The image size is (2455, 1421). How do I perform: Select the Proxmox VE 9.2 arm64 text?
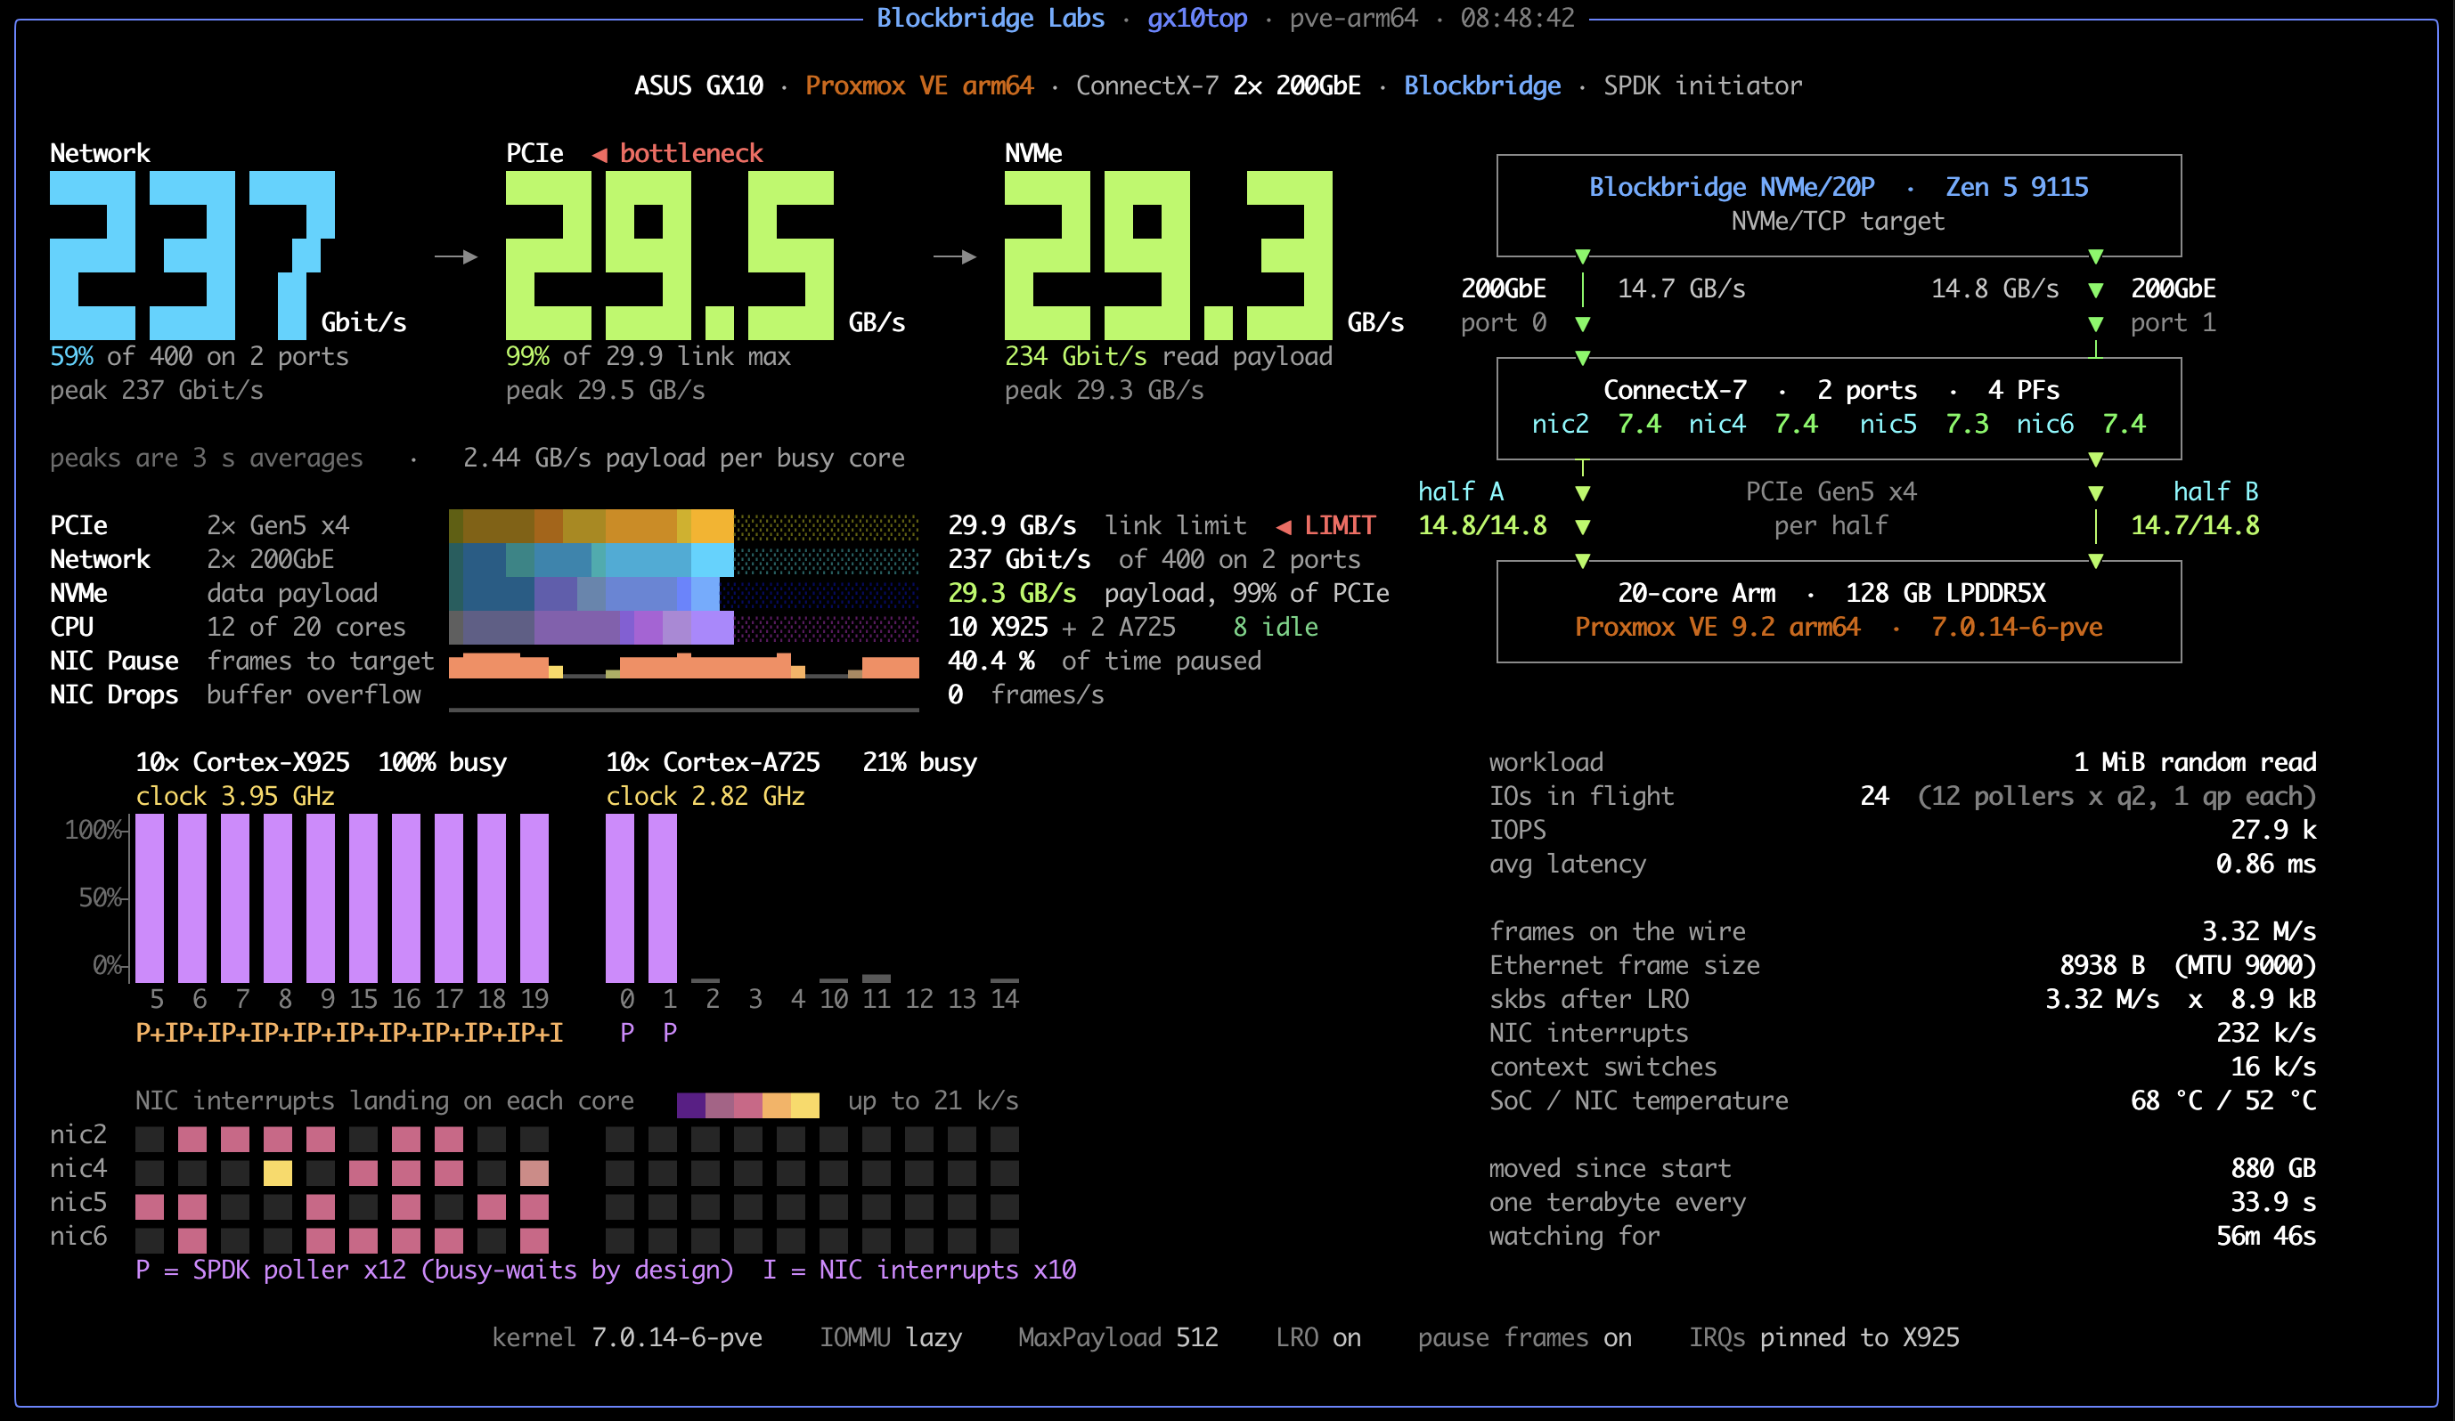[x=1717, y=627]
